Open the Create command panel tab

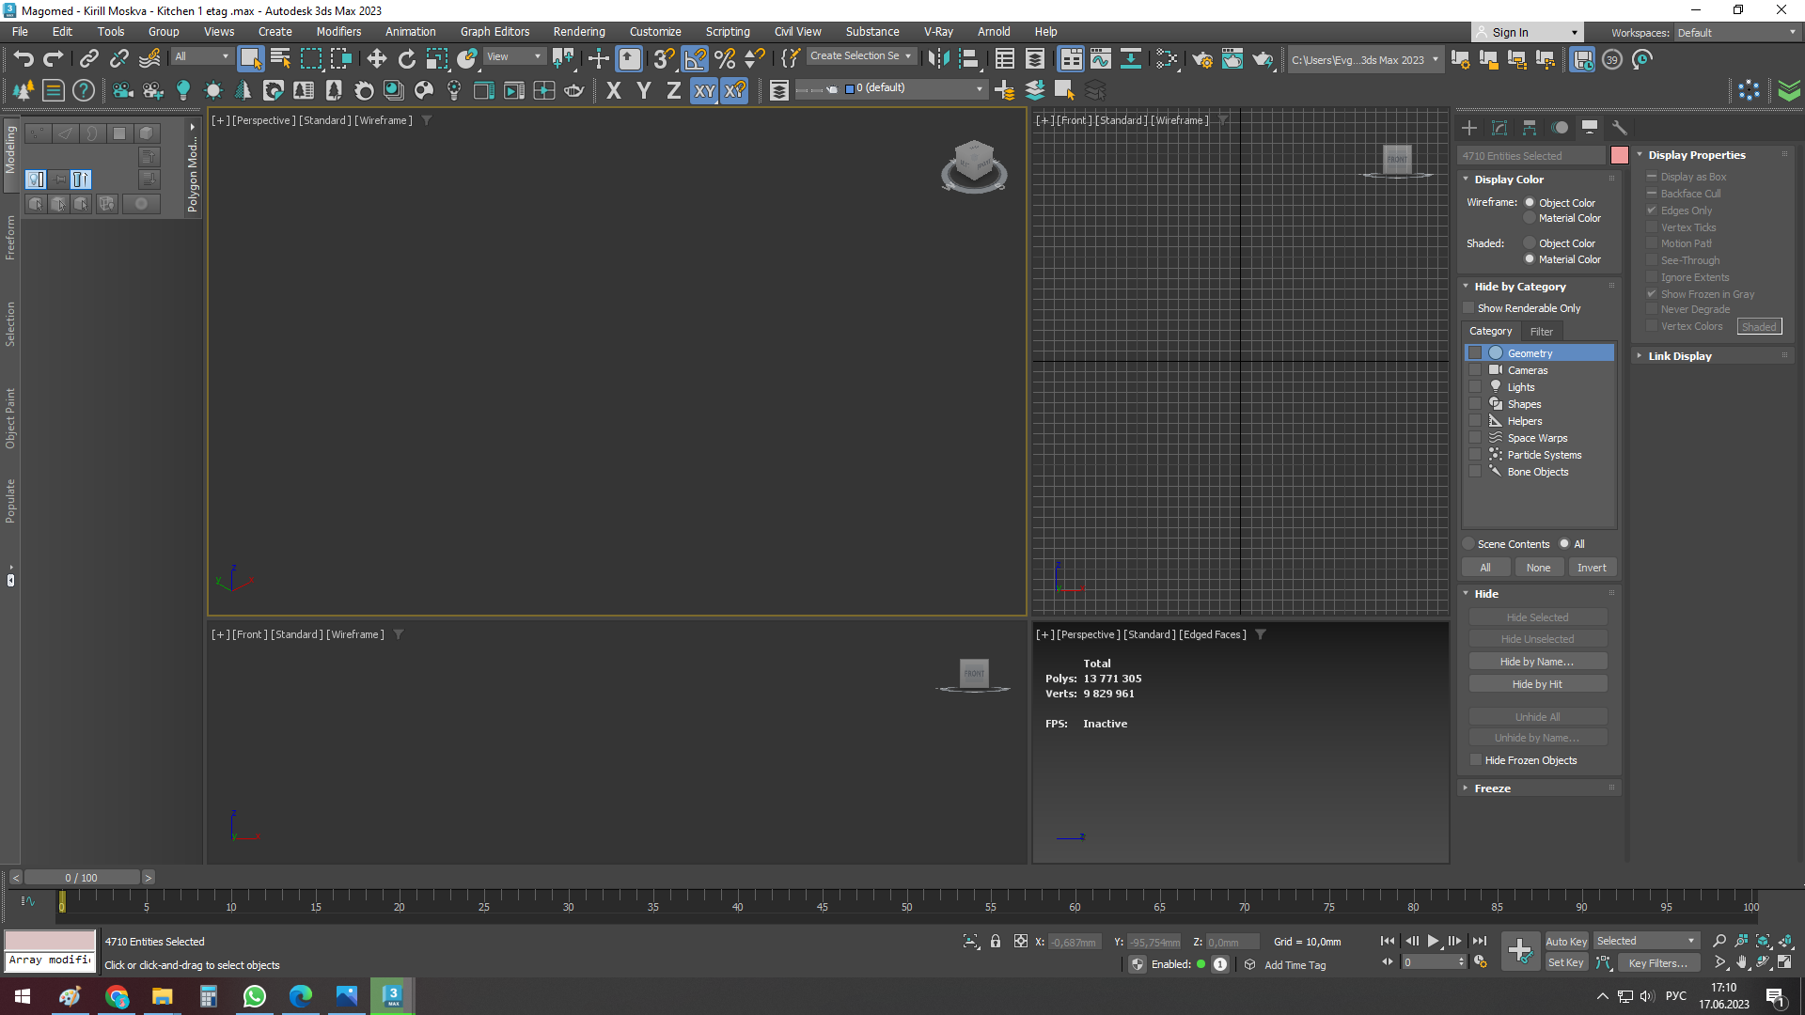click(x=1469, y=128)
